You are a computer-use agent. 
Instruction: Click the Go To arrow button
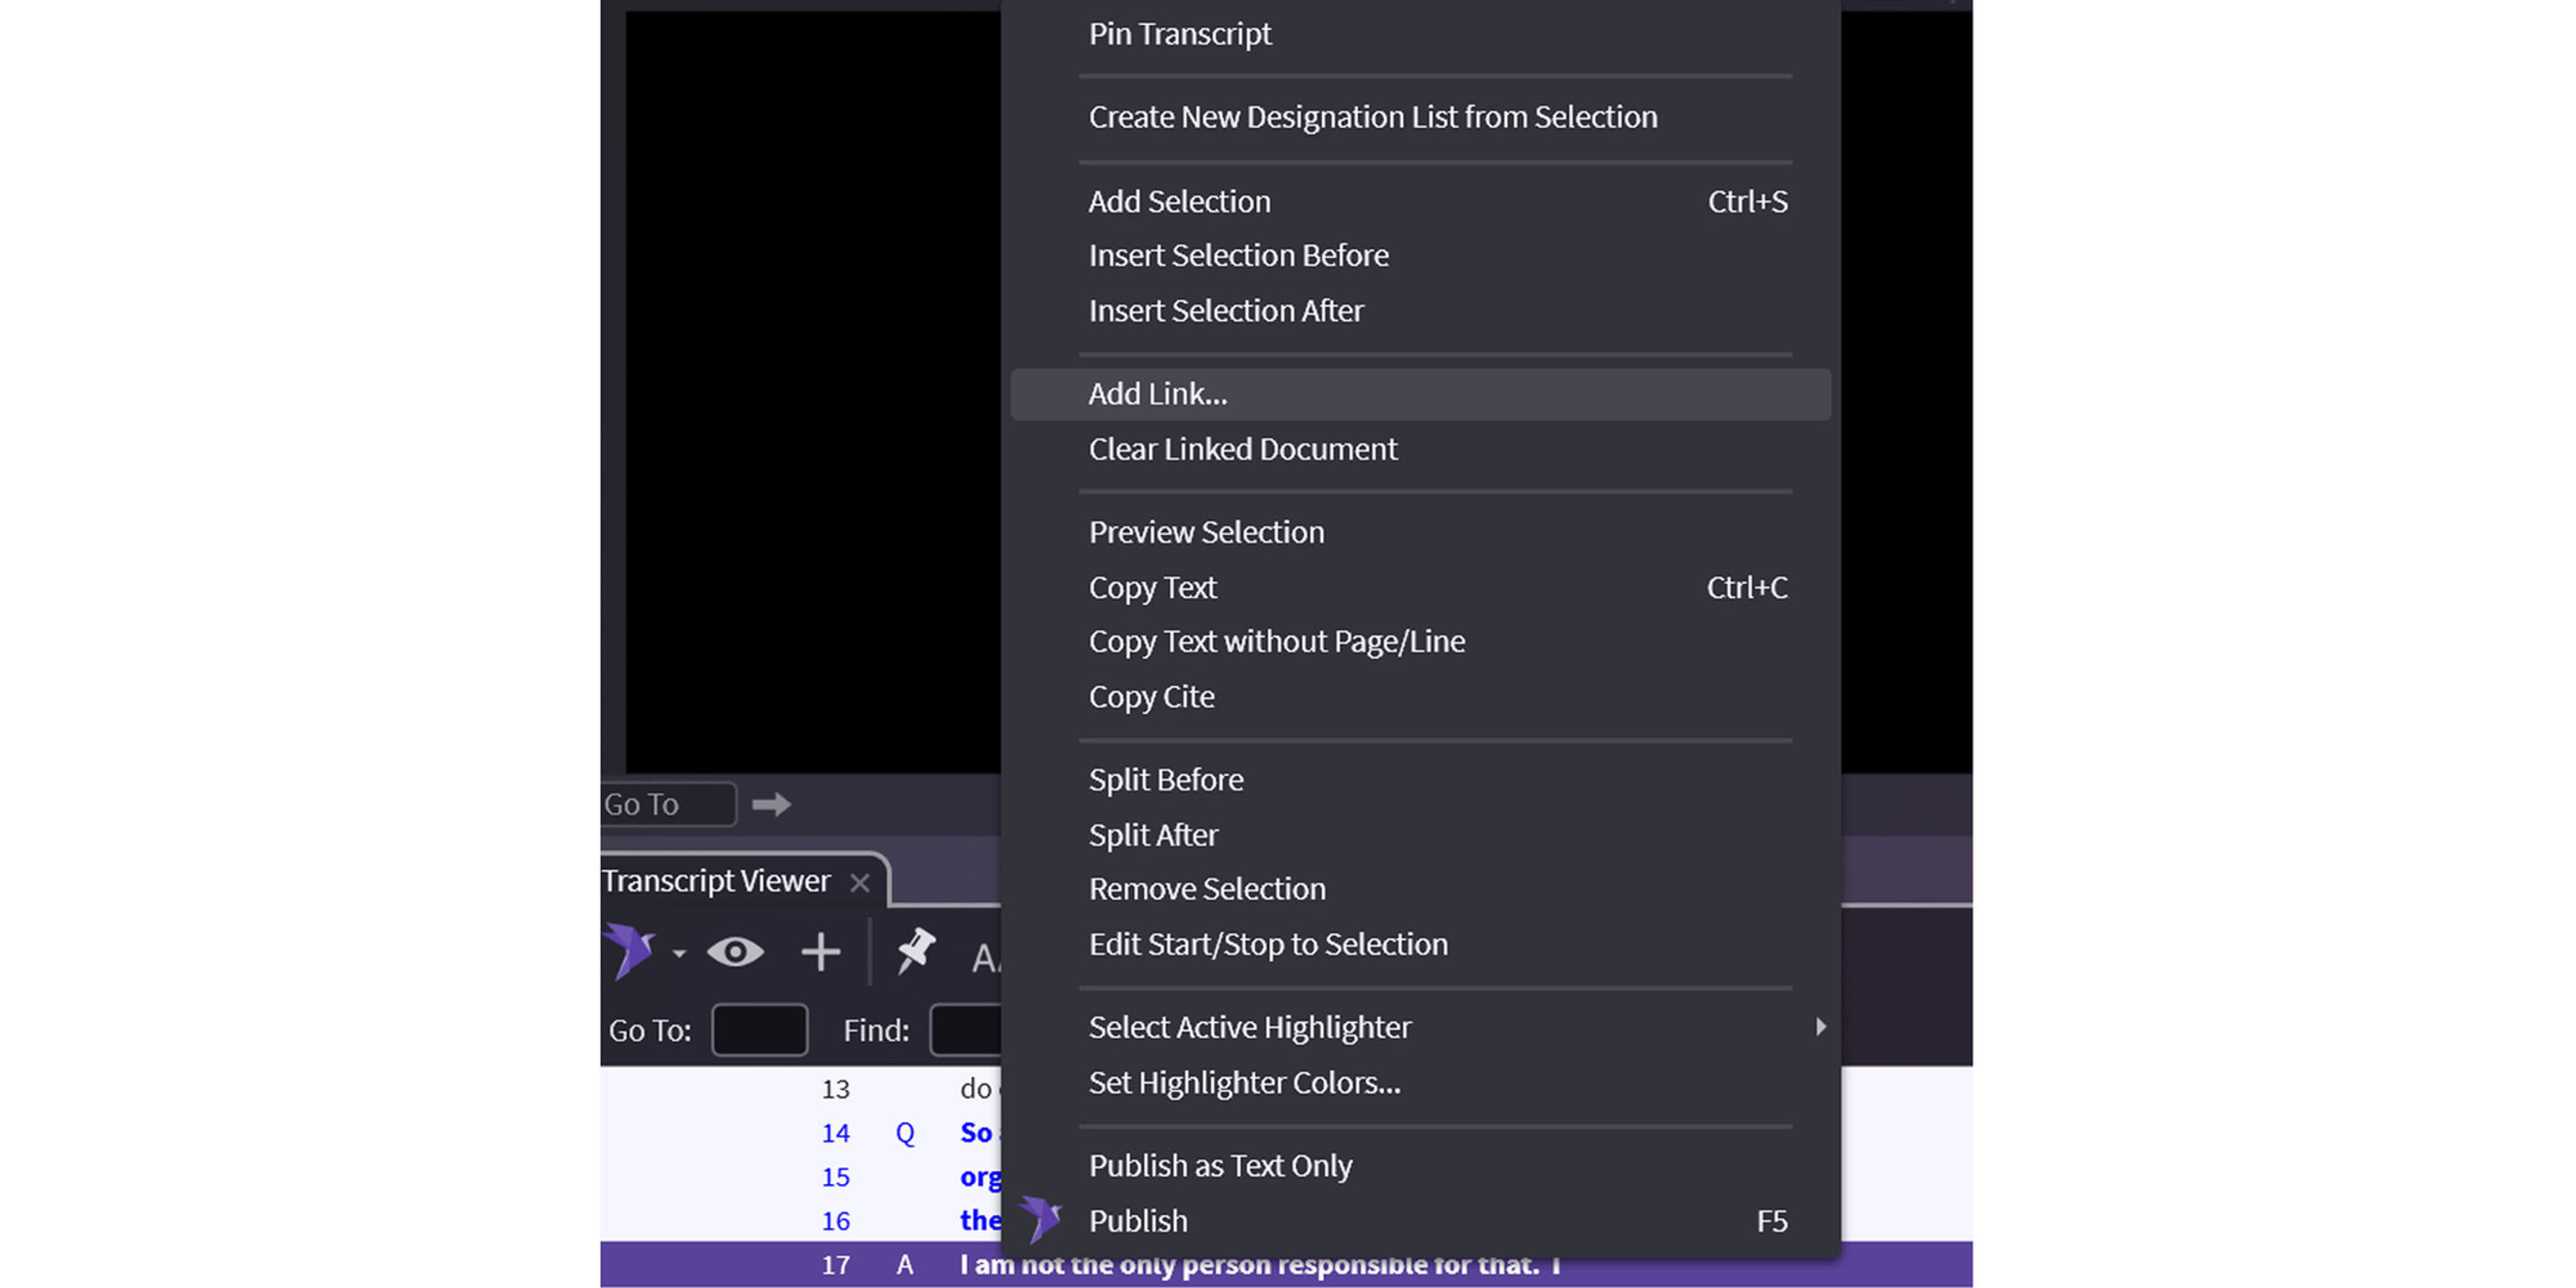pos(771,804)
